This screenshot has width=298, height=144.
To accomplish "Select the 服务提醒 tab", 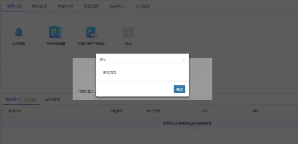I will click(53, 99).
